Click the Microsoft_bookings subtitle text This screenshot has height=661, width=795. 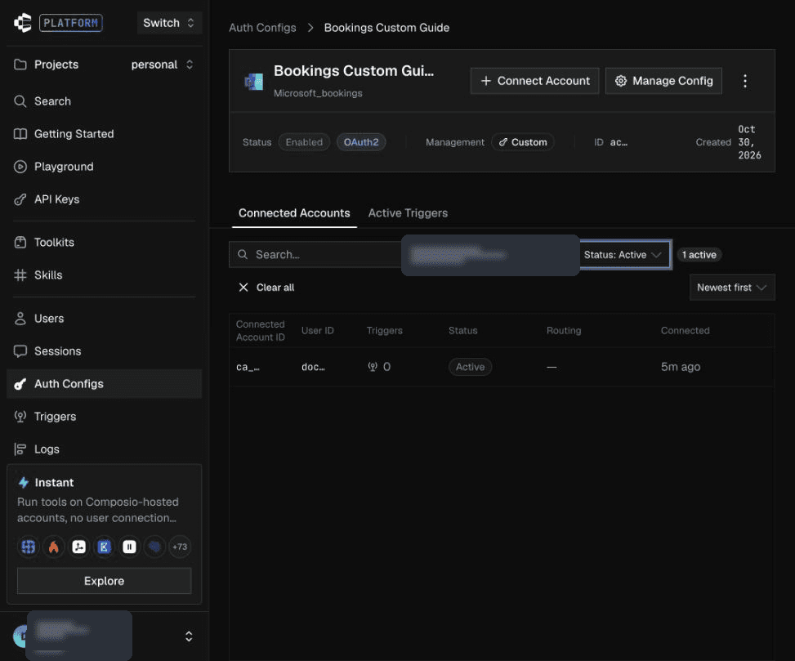pos(318,93)
